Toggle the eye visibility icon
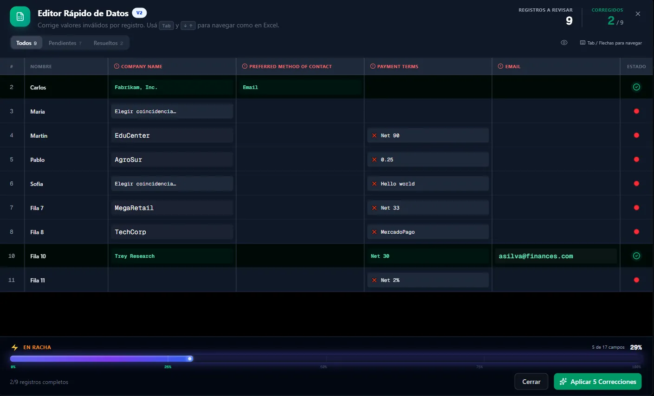This screenshot has width=654, height=396. pyautogui.click(x=564, y=43)
